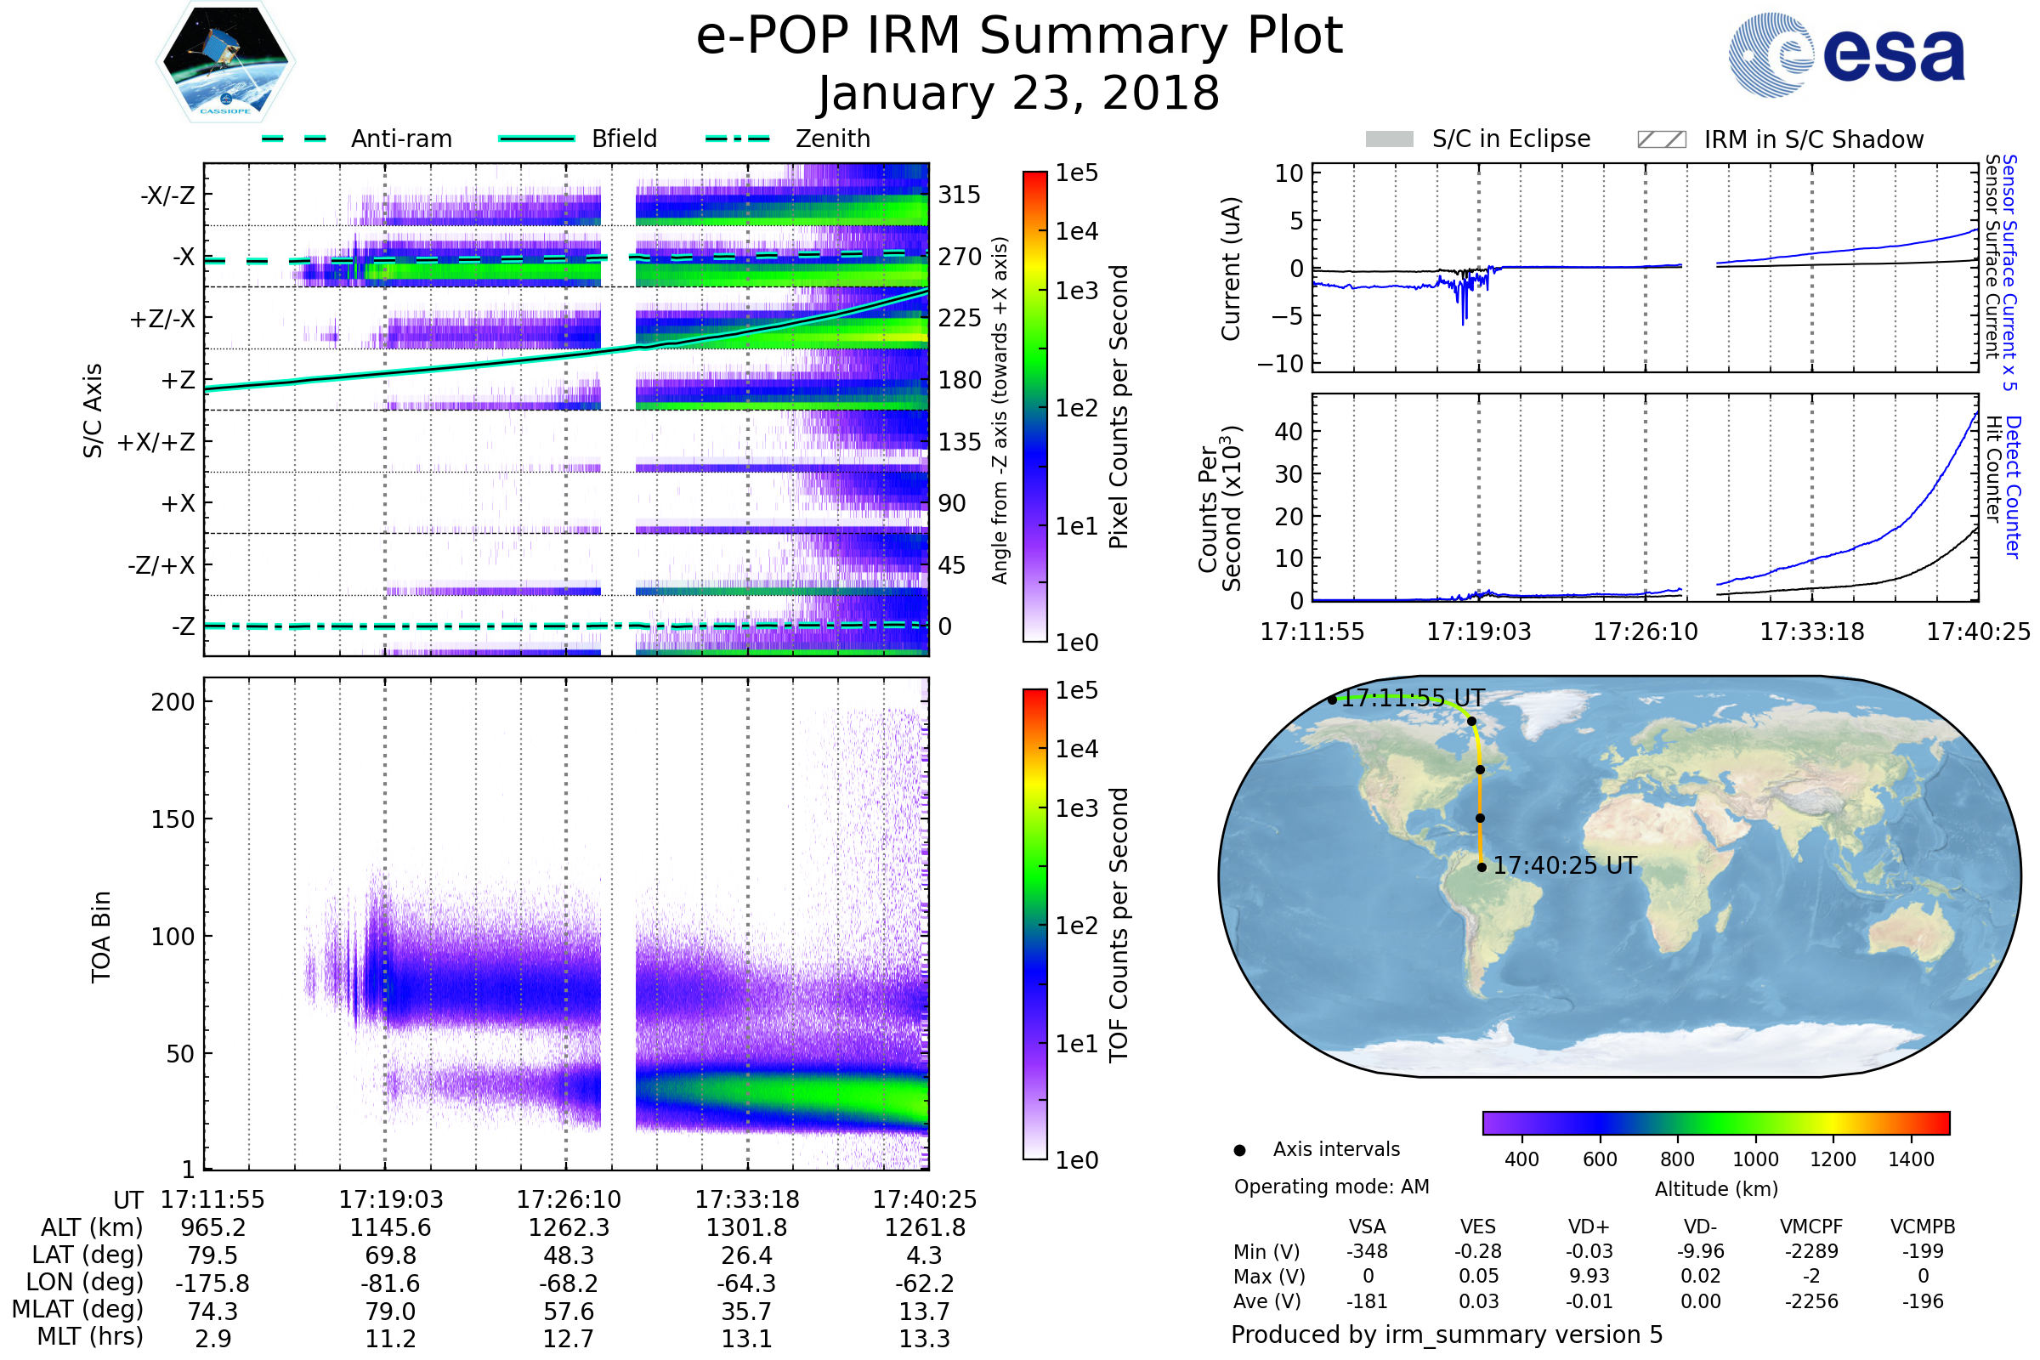Screen dimensions: 2040x1360
Task: Click the Pixel Counts per Second color bar
Action: (x=1034, y=406)
